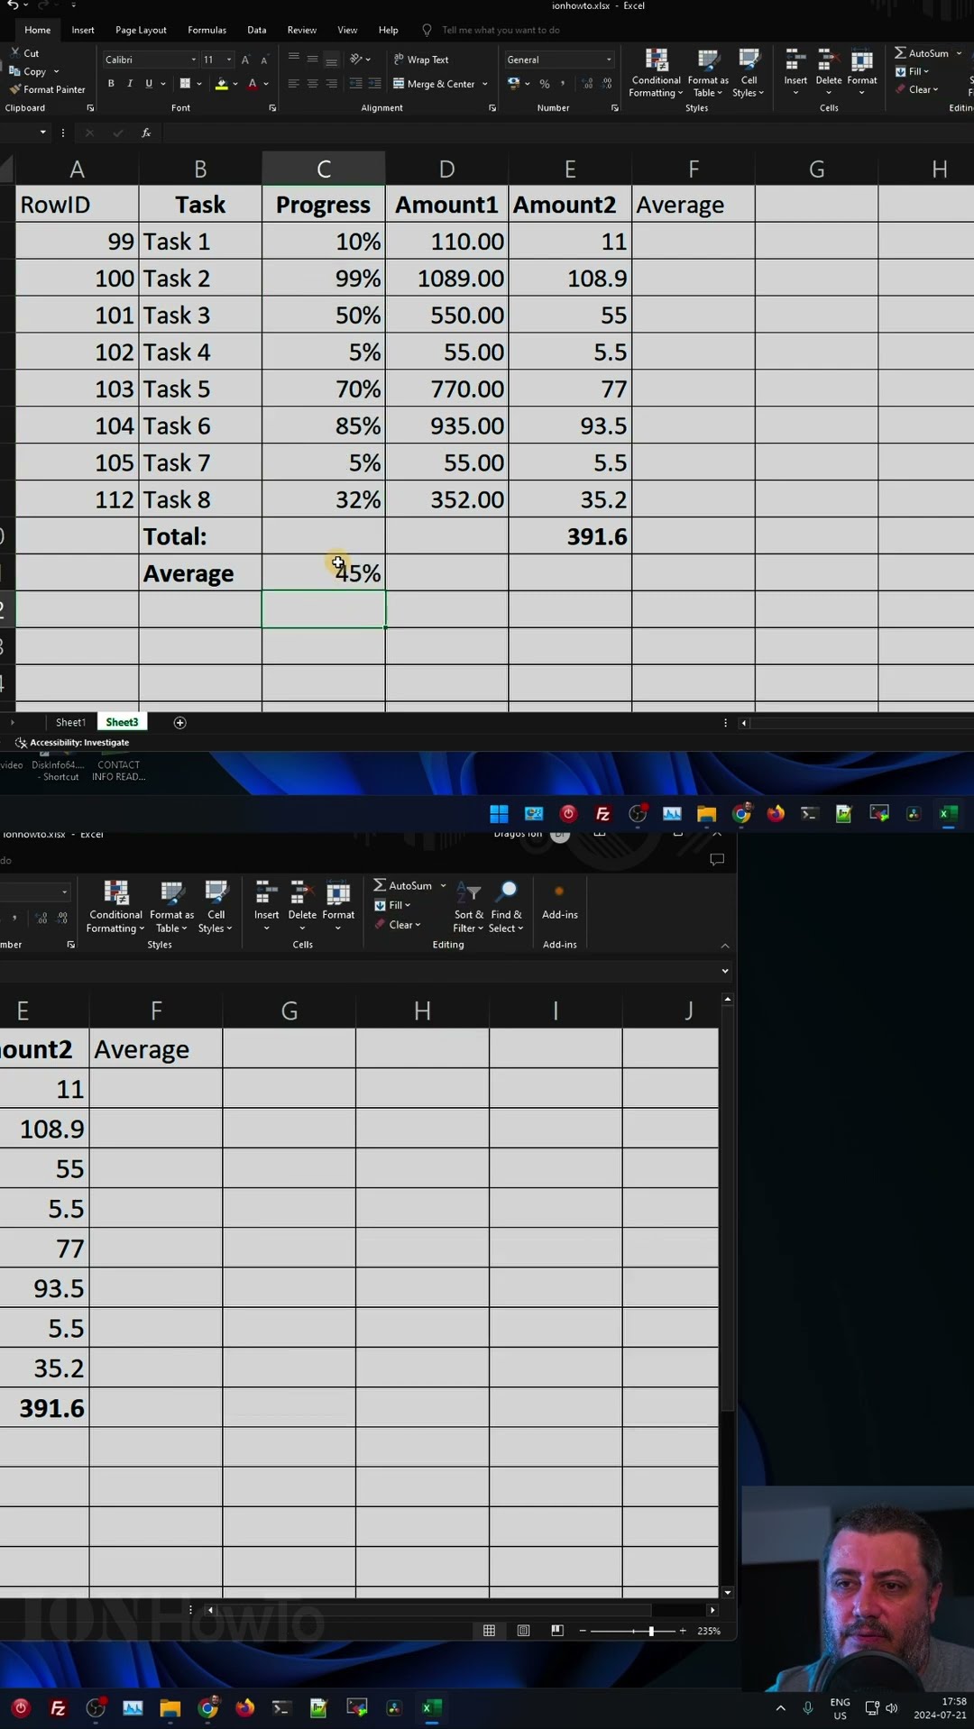Open the Insert ribbon tab
The image size is (974, 1729).
point(83,30)
